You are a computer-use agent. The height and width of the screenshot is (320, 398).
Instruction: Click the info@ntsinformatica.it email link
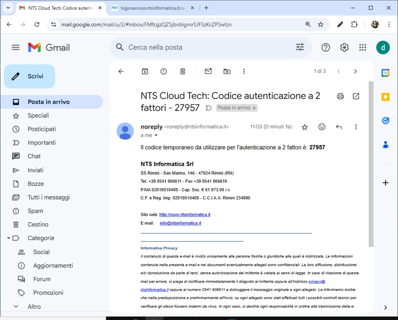coord(181,223)
